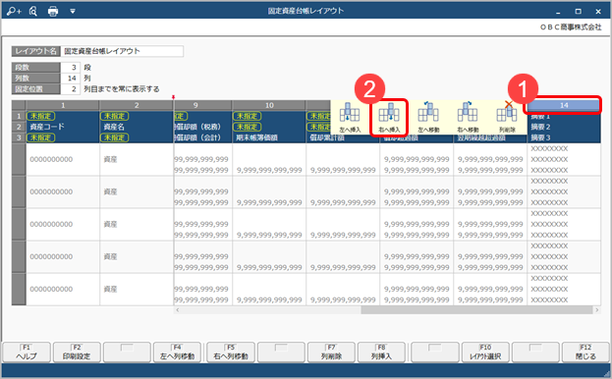612x379 pixels.
Task: Click the レイアウト名 input field
Action: point(122,51)
